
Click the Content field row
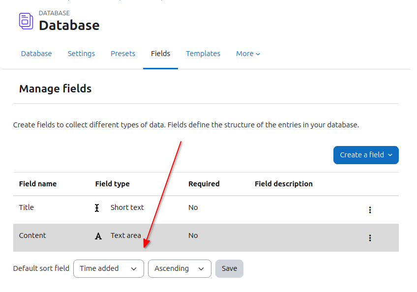click(x=206, y=237)
